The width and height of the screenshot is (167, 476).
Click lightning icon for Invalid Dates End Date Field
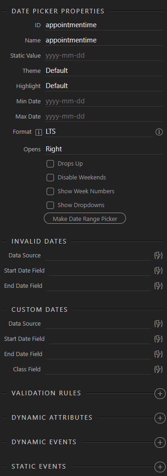(158, 286)
